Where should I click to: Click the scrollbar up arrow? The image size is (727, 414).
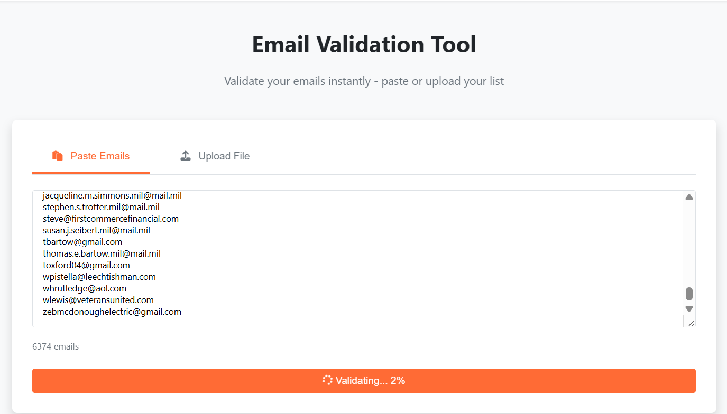coord(689,197)
